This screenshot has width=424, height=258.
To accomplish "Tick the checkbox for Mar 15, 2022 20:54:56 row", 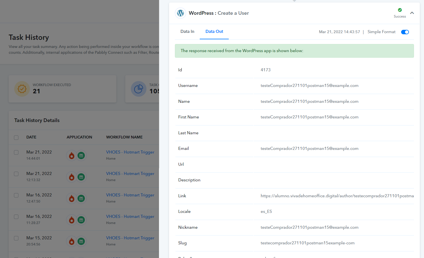I will (16, 238).
